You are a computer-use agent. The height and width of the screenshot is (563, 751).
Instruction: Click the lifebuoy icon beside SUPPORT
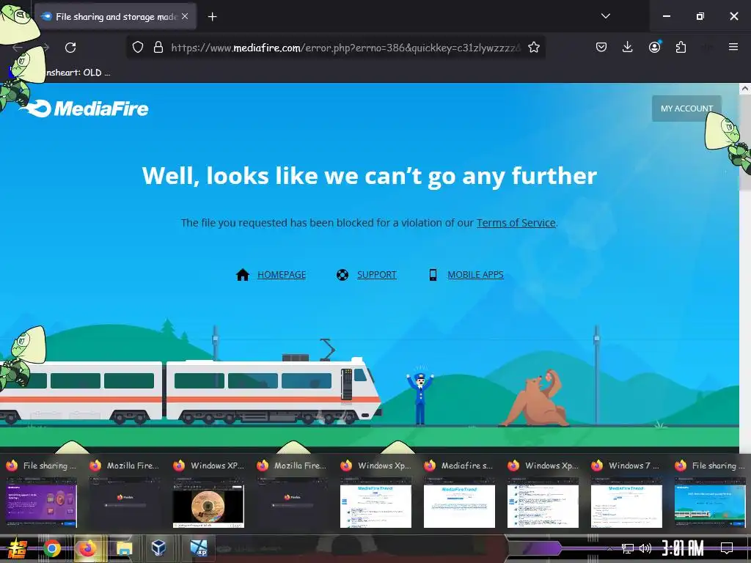tap(342, 275)
